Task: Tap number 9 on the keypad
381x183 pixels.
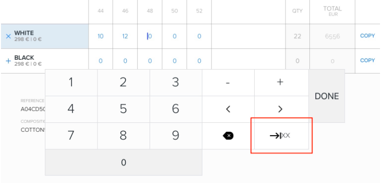Action: tap(176, 136)
